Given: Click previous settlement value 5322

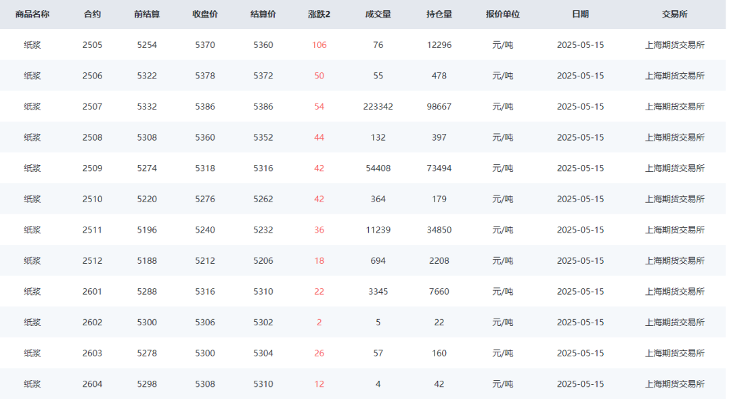Looking at the screenshot, I should pos(147,76).
